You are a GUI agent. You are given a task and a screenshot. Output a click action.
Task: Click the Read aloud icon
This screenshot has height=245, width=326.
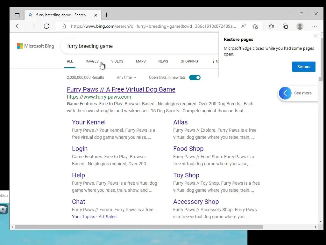pos(244,26)
